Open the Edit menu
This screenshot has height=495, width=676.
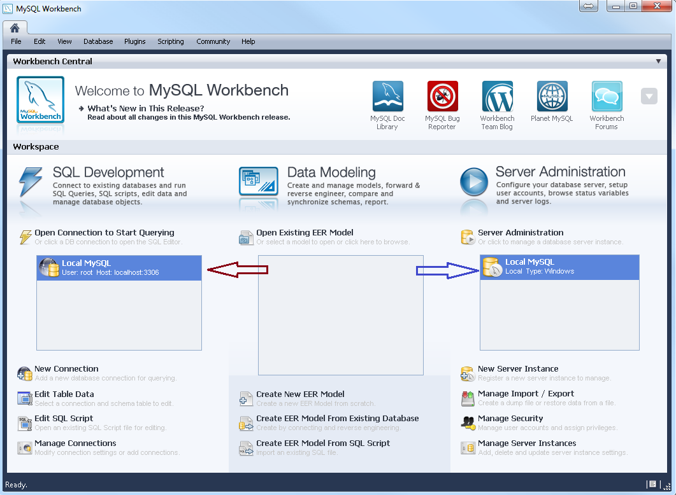40,41
